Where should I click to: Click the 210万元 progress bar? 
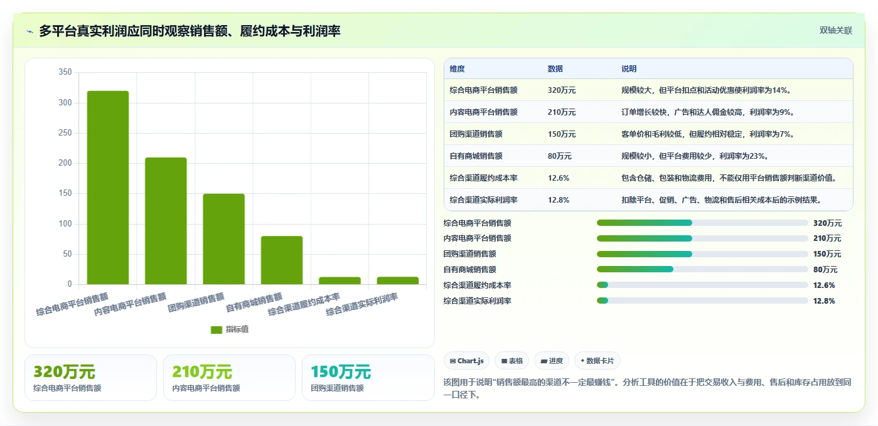(x=702, y=238)
